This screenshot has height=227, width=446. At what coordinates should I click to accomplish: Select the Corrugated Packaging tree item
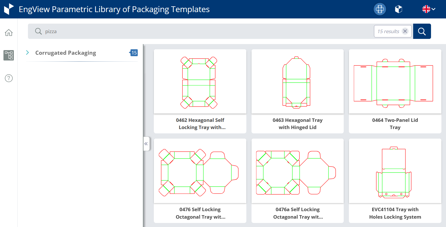(66, 53)
